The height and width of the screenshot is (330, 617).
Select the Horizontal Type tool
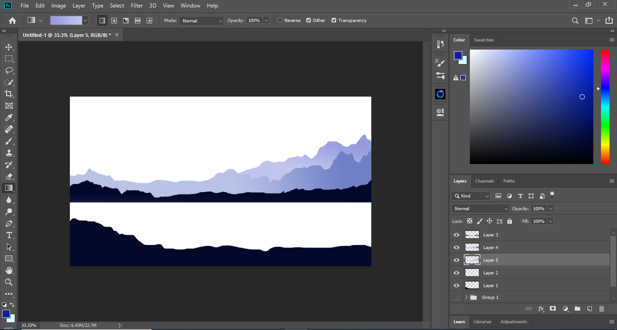[9, 235]
